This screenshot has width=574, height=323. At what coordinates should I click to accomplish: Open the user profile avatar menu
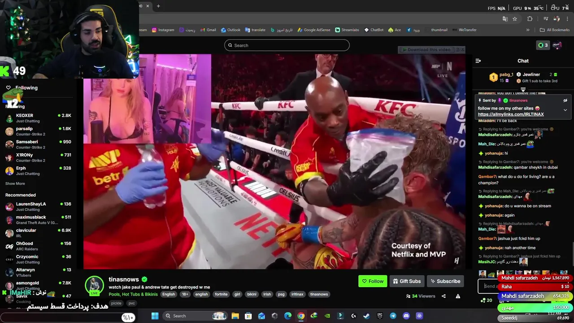click(x=557, y=45)
